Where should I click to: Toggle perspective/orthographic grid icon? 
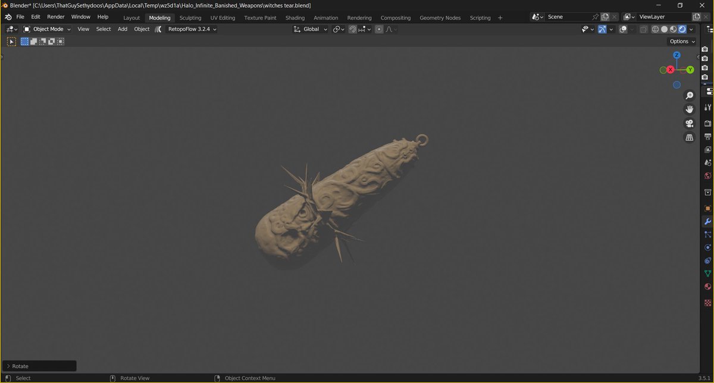coord(690,137)
